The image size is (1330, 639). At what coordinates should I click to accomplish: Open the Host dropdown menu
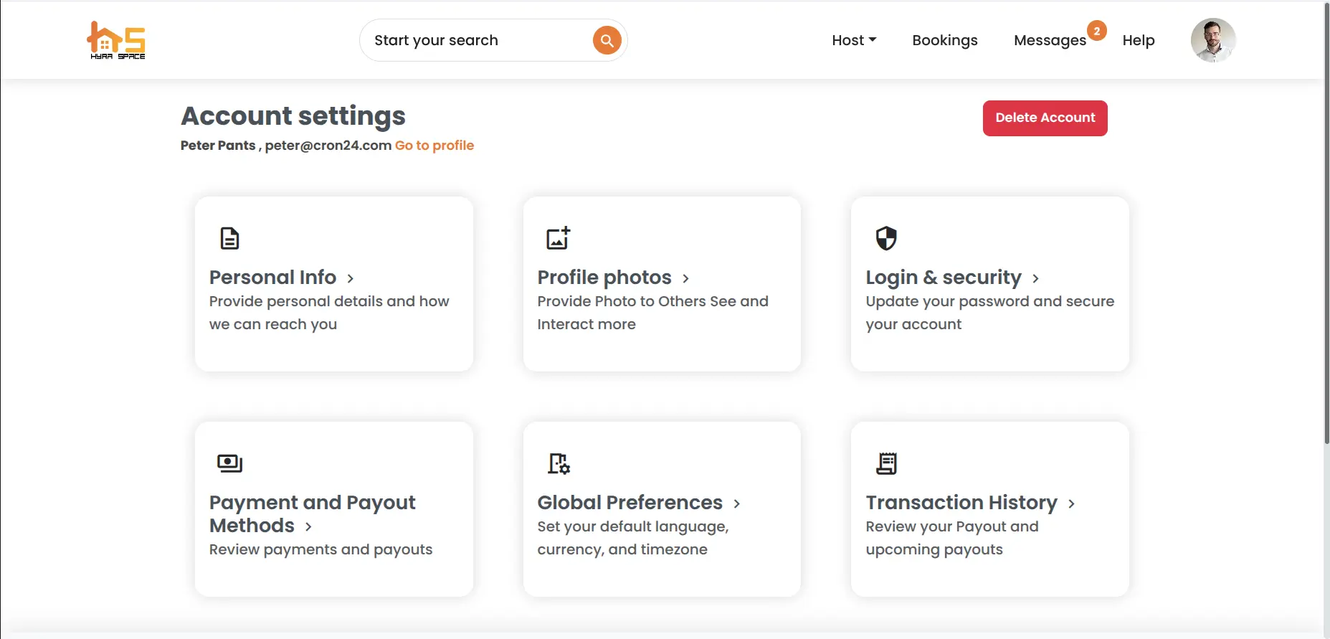(854, 40)
